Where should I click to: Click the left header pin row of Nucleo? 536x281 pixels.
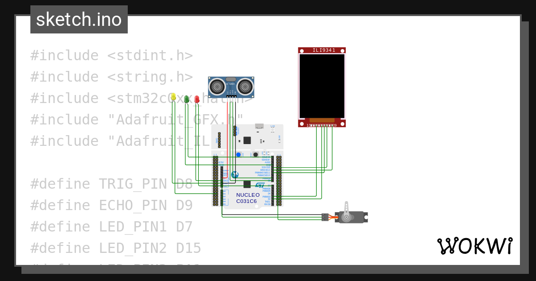[x=215, y=181]
